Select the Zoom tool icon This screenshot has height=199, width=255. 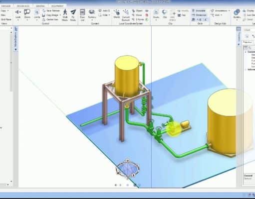click(x=27, y=12)
